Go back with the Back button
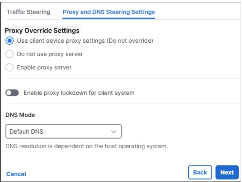The width and height of the screenshot is (242, 182). point(200,172)
